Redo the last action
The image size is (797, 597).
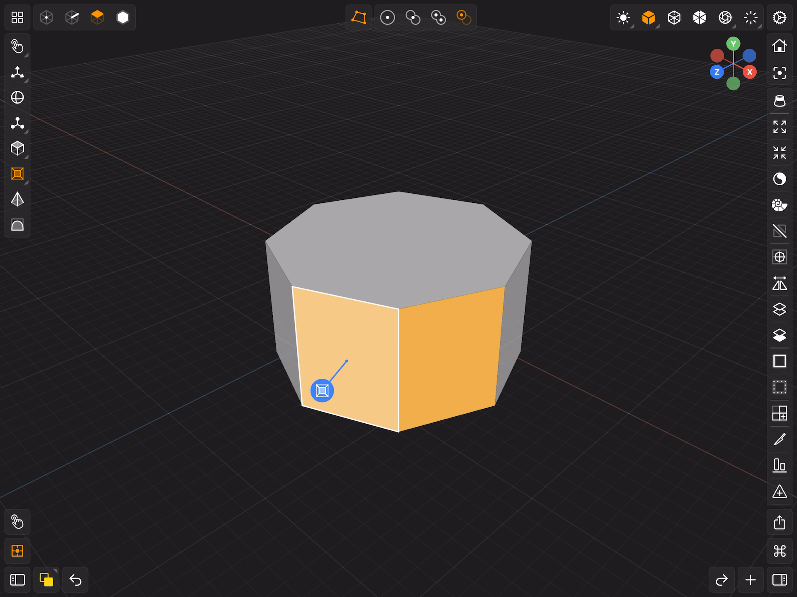pyautogui.click(x=721, y=580)
